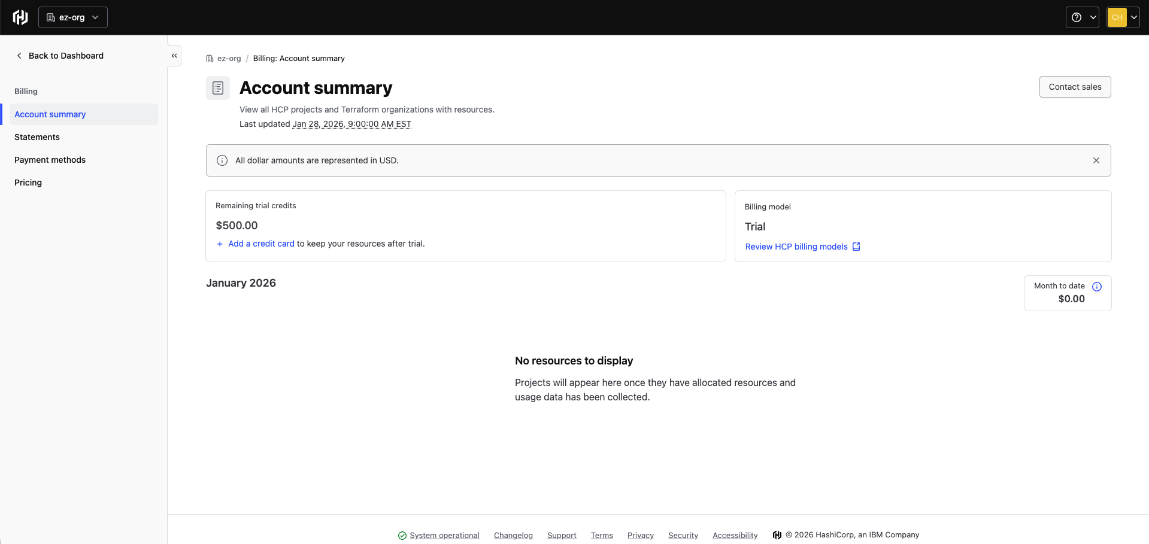Click No resources to display heading
The height and width of the screenshot is (544, 1149).
click(574, 361)
